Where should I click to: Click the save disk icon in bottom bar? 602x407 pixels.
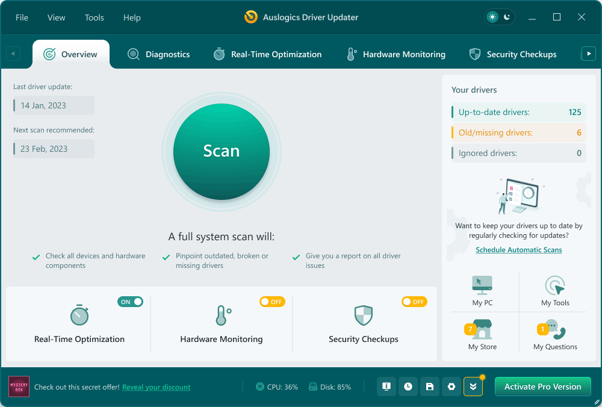click(x=430, y=387)
